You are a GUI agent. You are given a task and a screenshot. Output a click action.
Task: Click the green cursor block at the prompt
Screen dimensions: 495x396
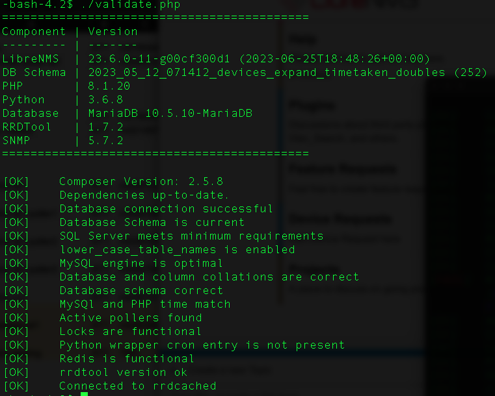point(84,394)
